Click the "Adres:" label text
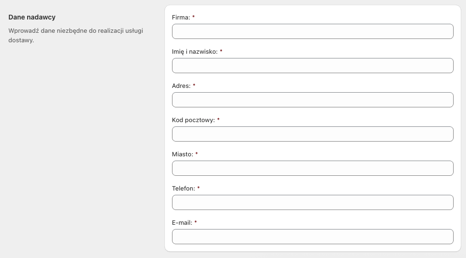466x258 pixels. [181, 86]
